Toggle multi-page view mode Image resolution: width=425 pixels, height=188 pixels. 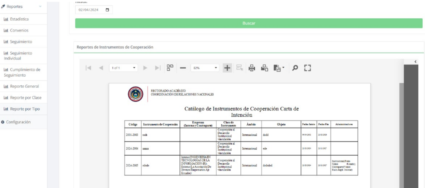pyautogui.click(x=170, y=67)
